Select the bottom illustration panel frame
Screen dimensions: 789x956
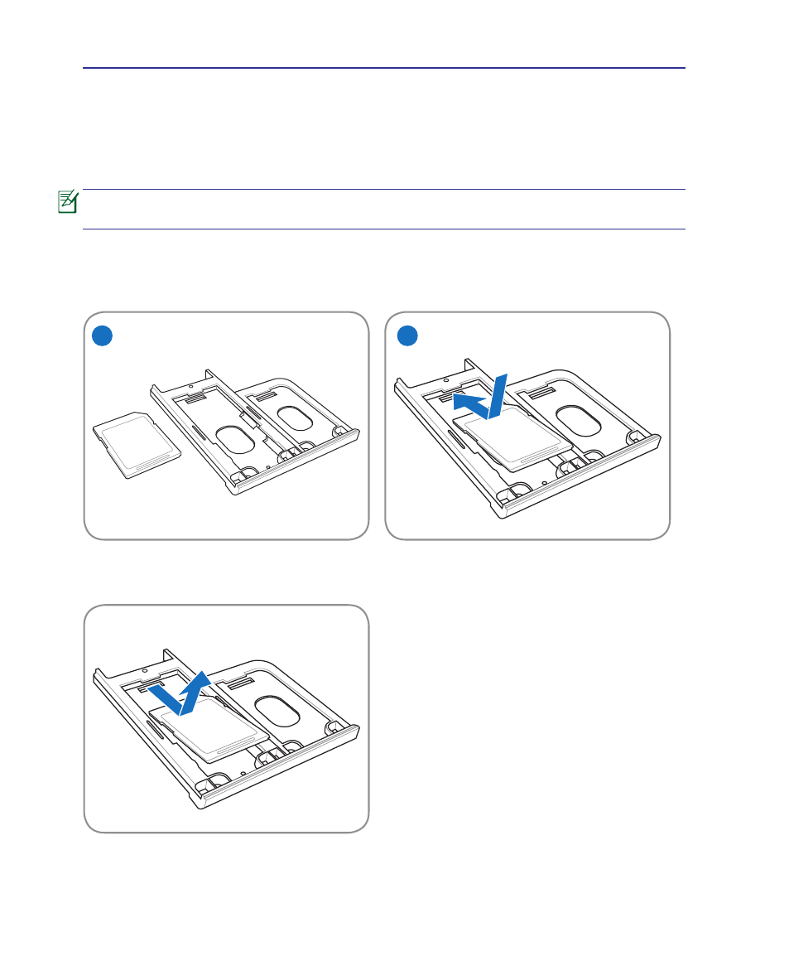pyautogui.click(x=226, y=719)
